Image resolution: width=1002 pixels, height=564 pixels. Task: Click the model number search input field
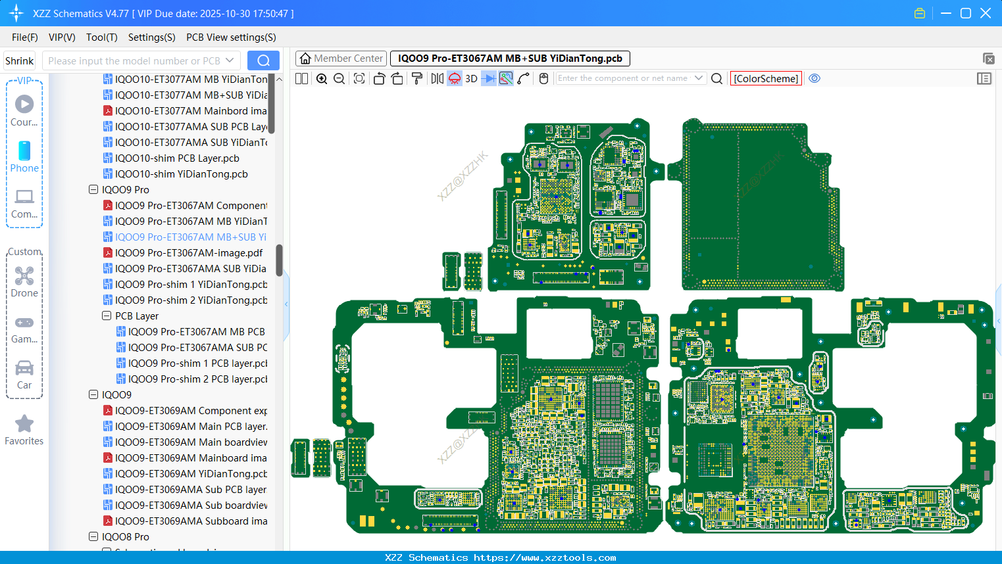[x=134, y=60]
